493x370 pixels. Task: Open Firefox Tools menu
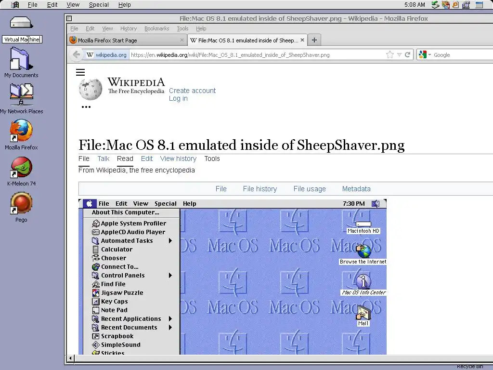click(182, 28)
